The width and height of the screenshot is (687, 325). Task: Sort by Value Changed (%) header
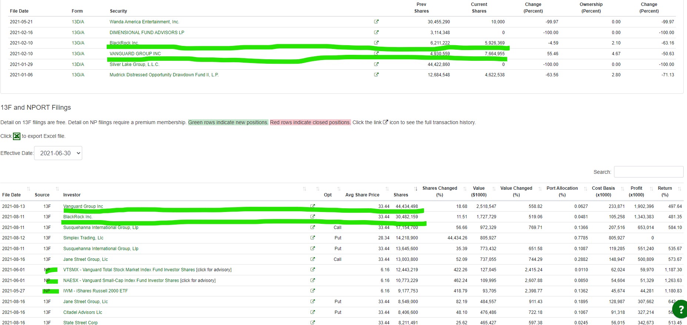pyautogui.click(x=516, y=192)
